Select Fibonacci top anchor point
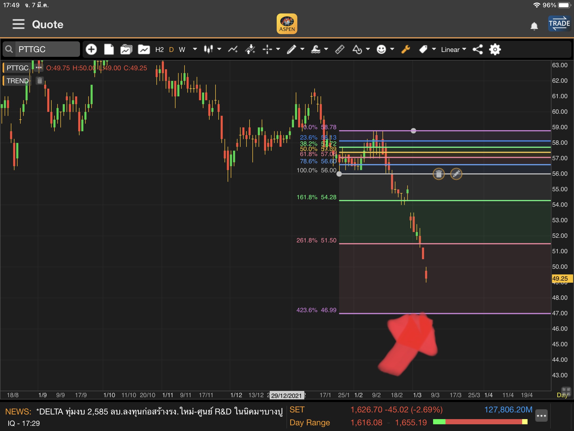This screenshot has height=431, width=574. point(413,131)
